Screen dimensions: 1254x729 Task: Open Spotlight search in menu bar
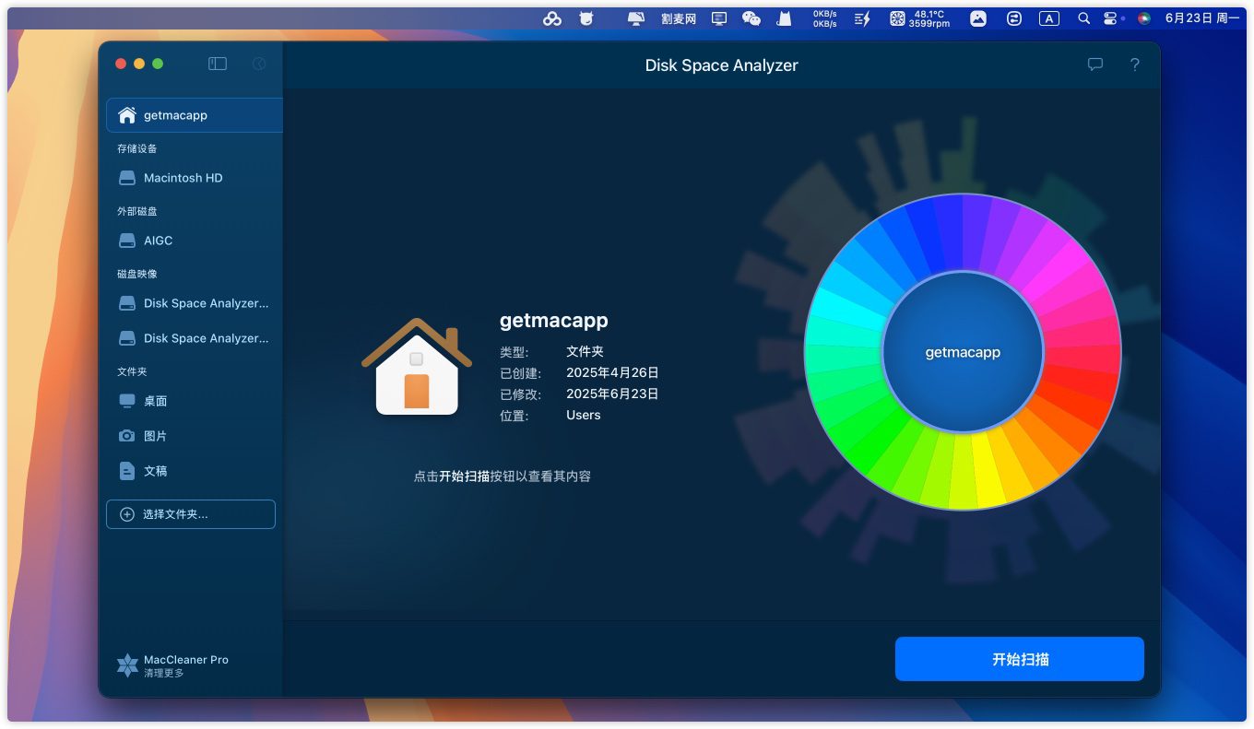(1084, 18)
